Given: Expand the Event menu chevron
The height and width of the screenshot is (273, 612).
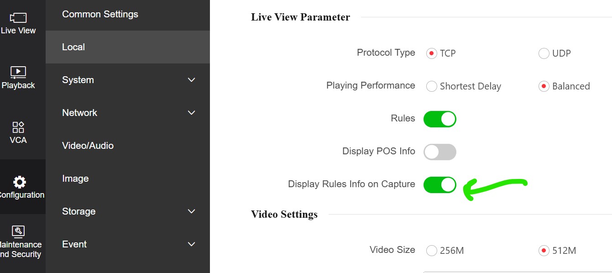Looking at the screenshot, I should coord(192,244).
